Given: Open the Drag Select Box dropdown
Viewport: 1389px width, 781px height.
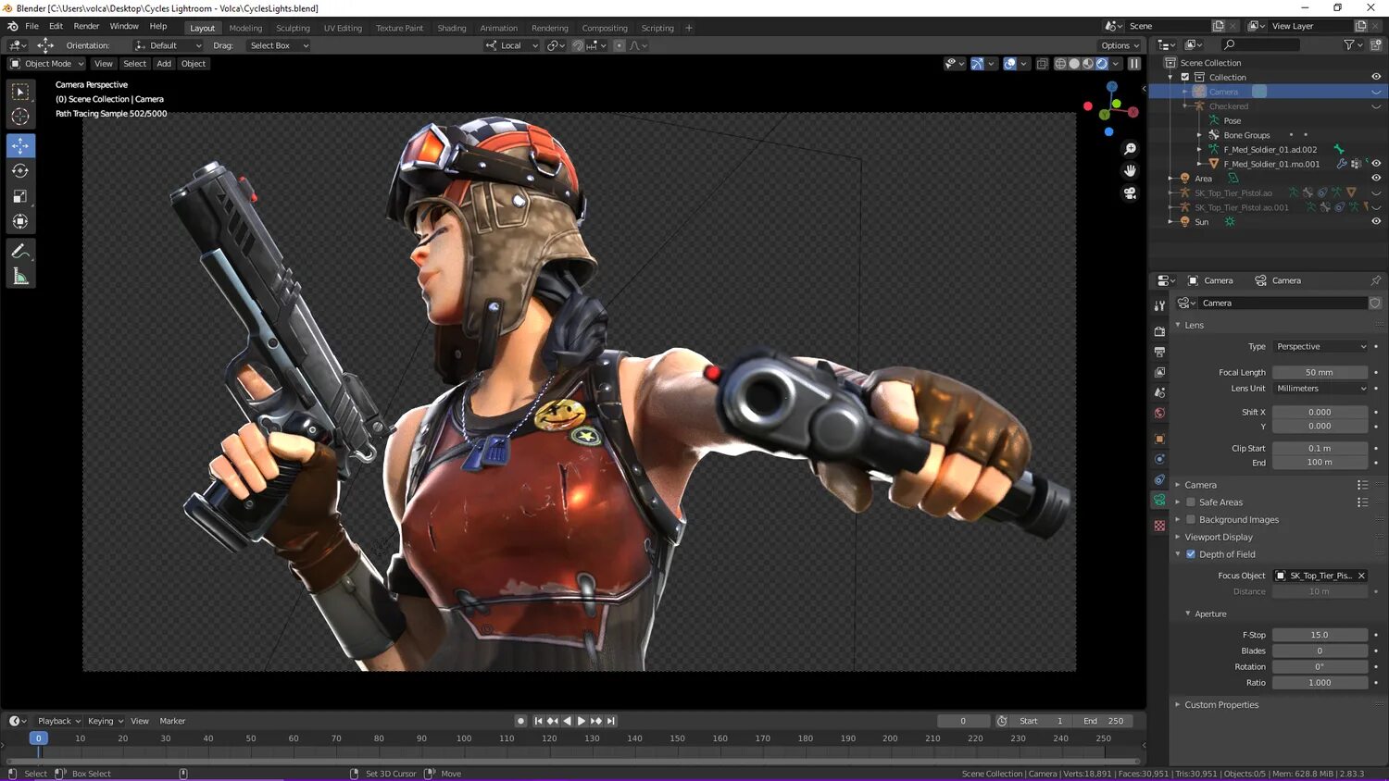Looking at the screenshot, I should pos(279,45).
